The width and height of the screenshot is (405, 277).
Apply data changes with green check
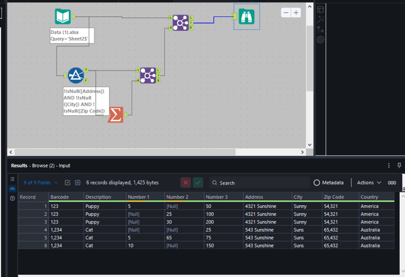point(198,183)
